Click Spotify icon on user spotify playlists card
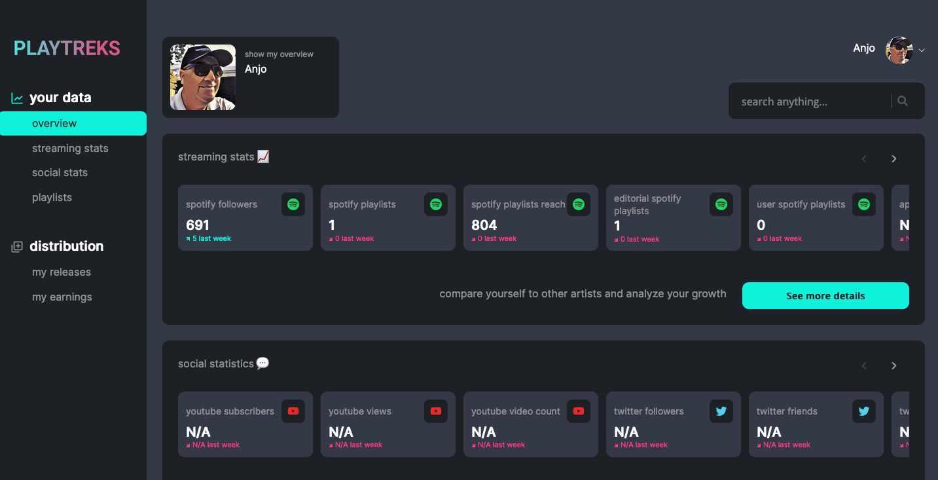 [x=863, y=204]
